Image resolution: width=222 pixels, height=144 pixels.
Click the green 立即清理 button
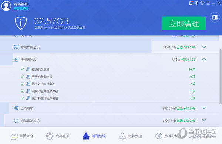[x=184, y=23]
